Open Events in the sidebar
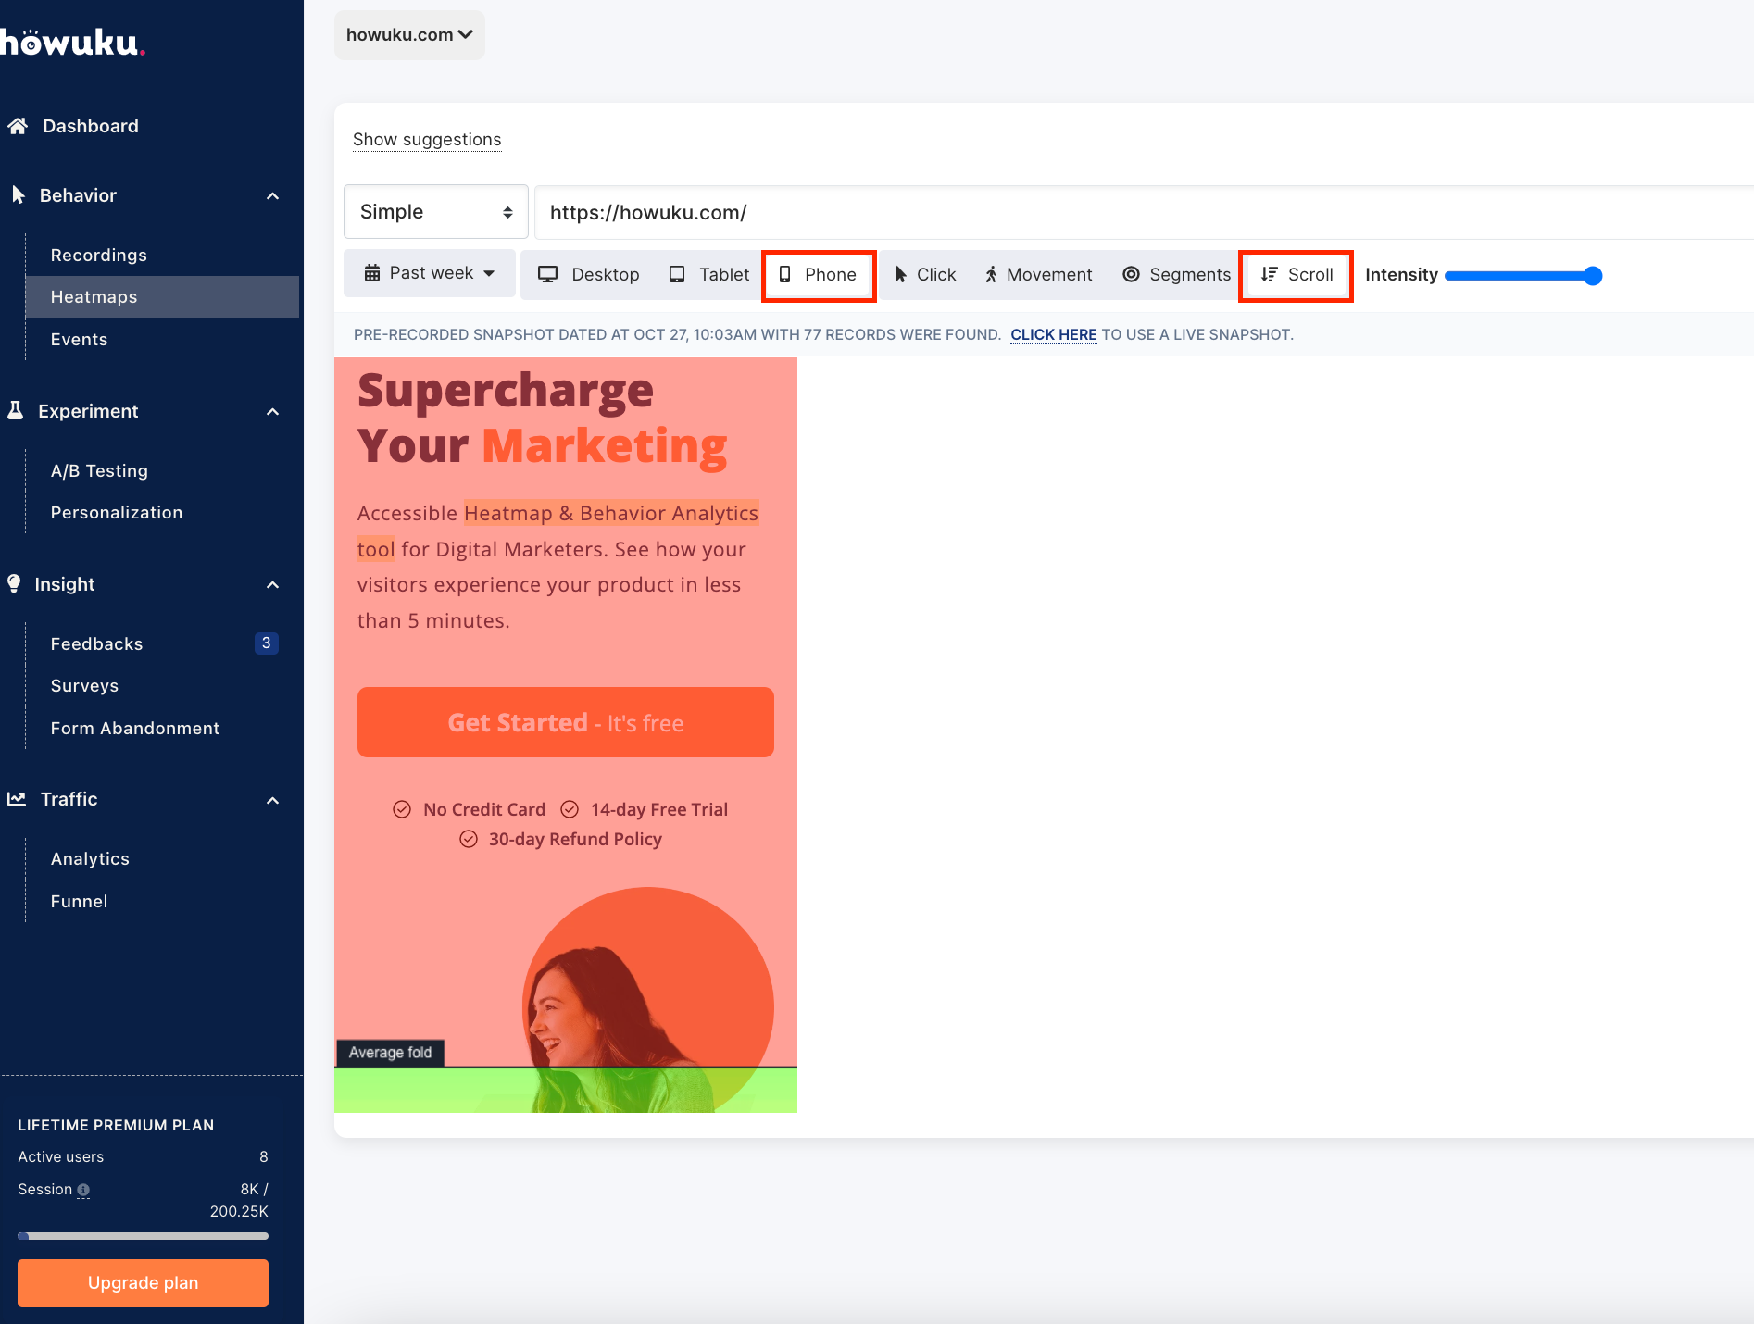The width and height of the screenshot is (1754, 1324). (80, 339)
